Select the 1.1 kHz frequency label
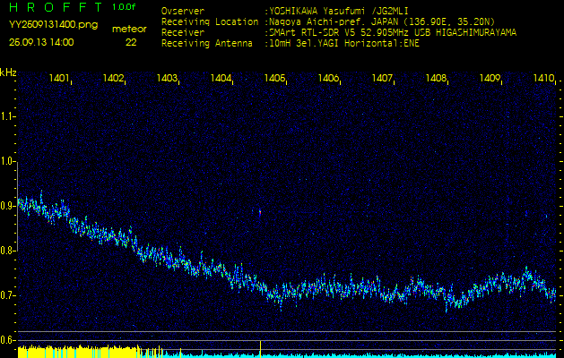This screenshot has height=358, width=564. 8,116
